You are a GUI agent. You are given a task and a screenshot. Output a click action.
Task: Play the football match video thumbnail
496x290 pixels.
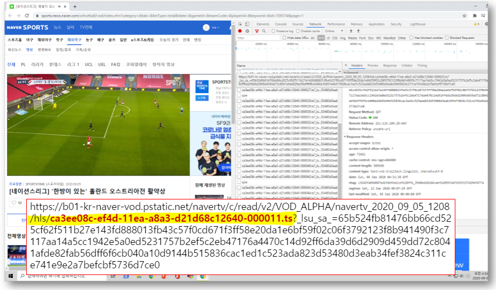[99, 125]
